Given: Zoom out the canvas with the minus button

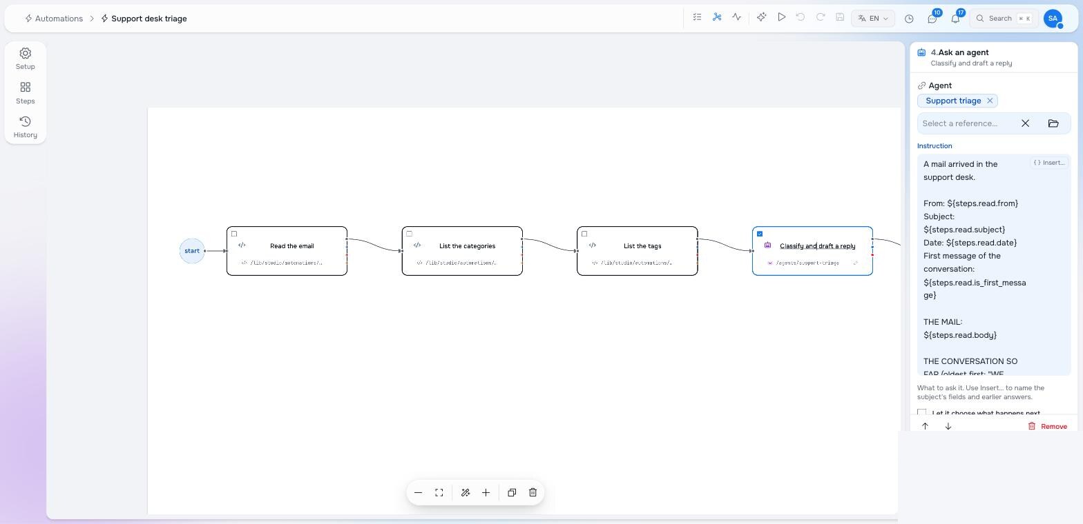Looking at the screenshot, I should click(418, 492).
